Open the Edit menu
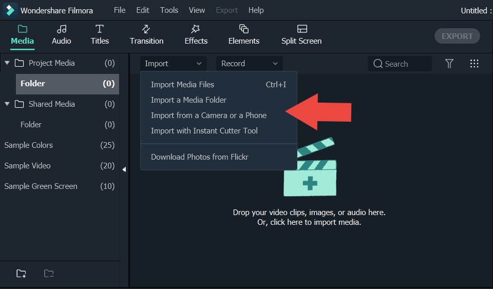This screenshot has height=289, width=493. (x=142, y=10)
